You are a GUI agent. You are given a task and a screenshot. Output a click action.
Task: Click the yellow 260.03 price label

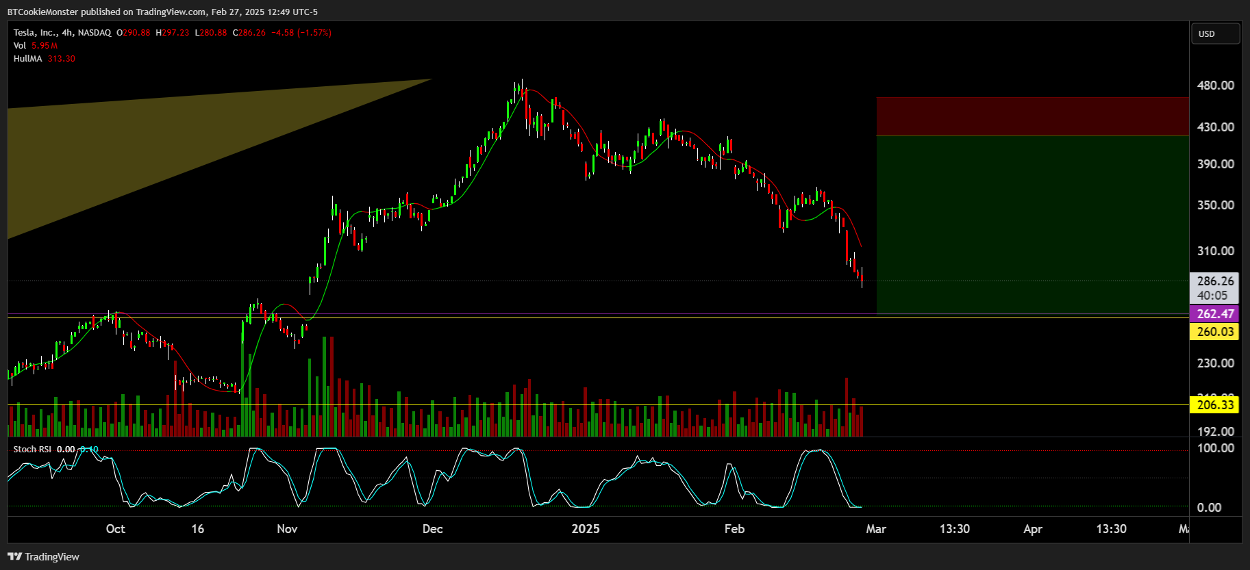click(x=1215, y=332)
